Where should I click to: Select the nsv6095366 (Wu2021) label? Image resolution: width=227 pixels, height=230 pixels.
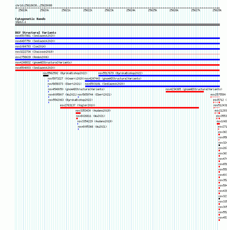92,127
